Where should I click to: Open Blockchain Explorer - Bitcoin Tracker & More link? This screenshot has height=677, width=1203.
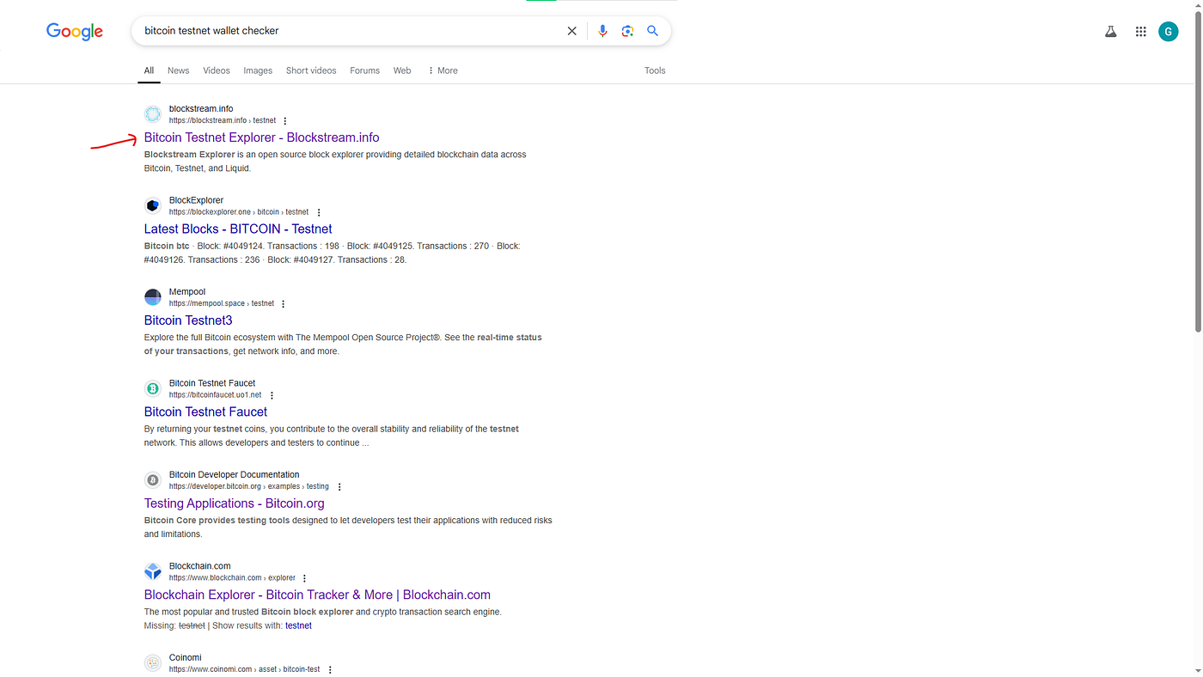tap(317, 595)
